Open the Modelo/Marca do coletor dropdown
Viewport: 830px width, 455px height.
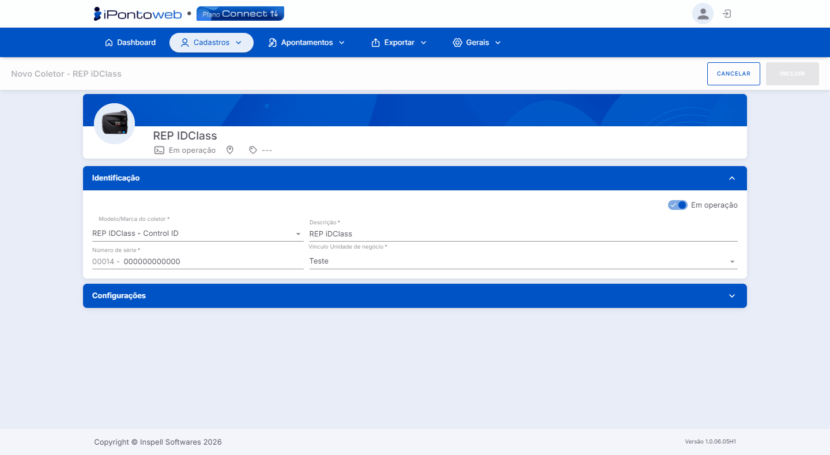click(x=197, y=234)
